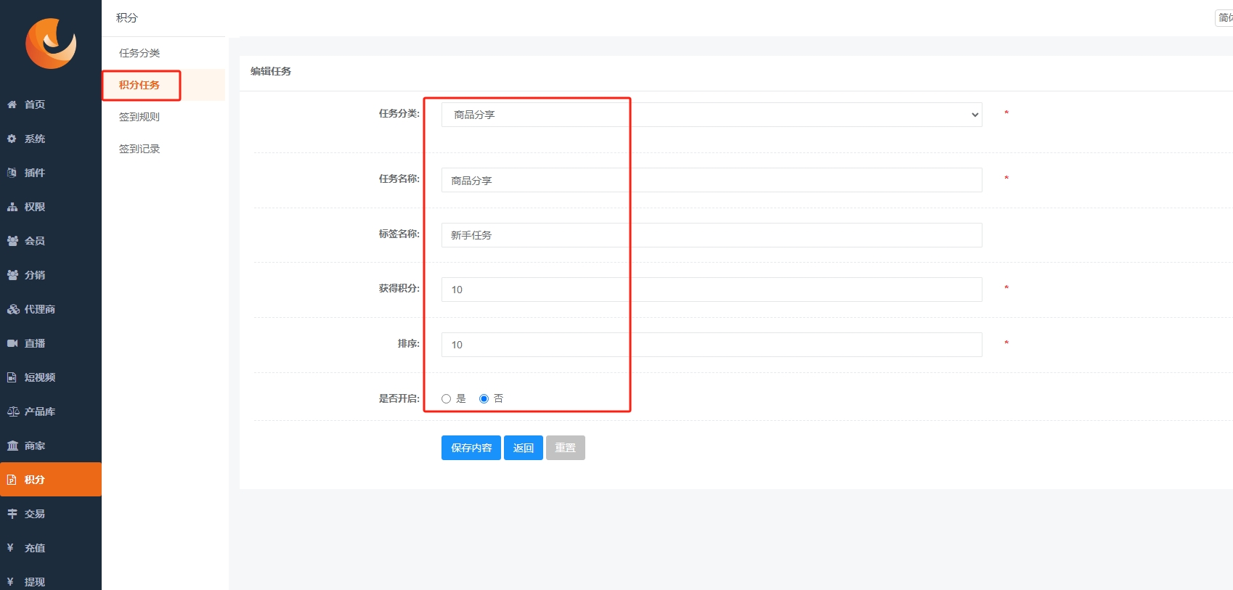Click the camera icon beside 直播
Screen dimensions: 1233x590
12,343
